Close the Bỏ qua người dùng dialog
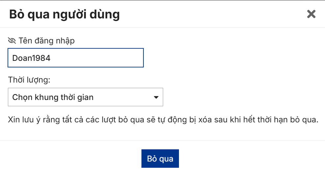The height and width of the screenshot is (174, 325). tap(311, 14)
